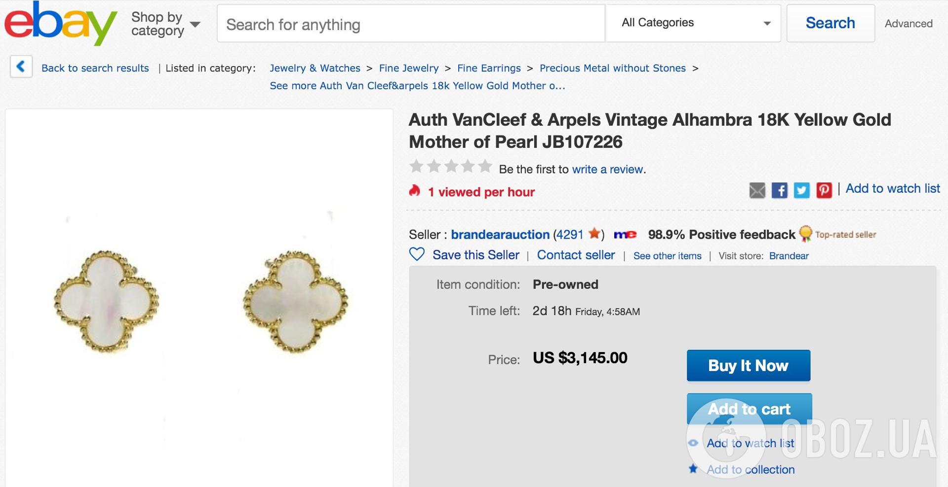Image resolution: width=948 pixels, height=487 pixels.
Task: Click the seller's about me icon
Action: coord(625,235)
